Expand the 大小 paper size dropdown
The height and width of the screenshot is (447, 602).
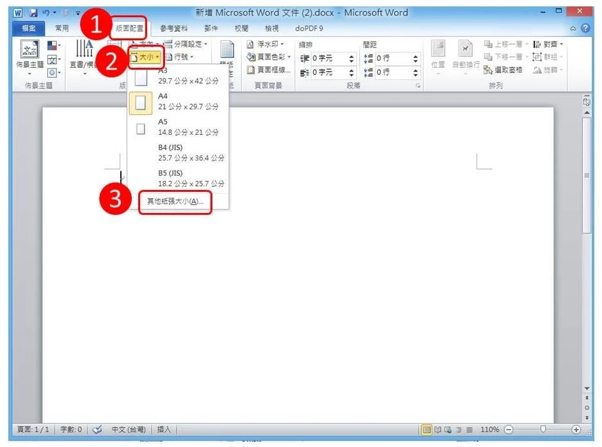[145, 58]
